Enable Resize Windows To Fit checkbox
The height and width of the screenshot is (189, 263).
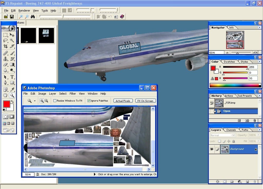55,101
